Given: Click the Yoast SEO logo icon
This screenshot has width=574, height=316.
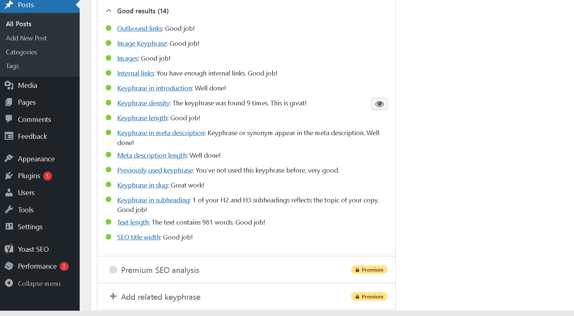Looking at the screenshot, I should (x=9, y=249).
